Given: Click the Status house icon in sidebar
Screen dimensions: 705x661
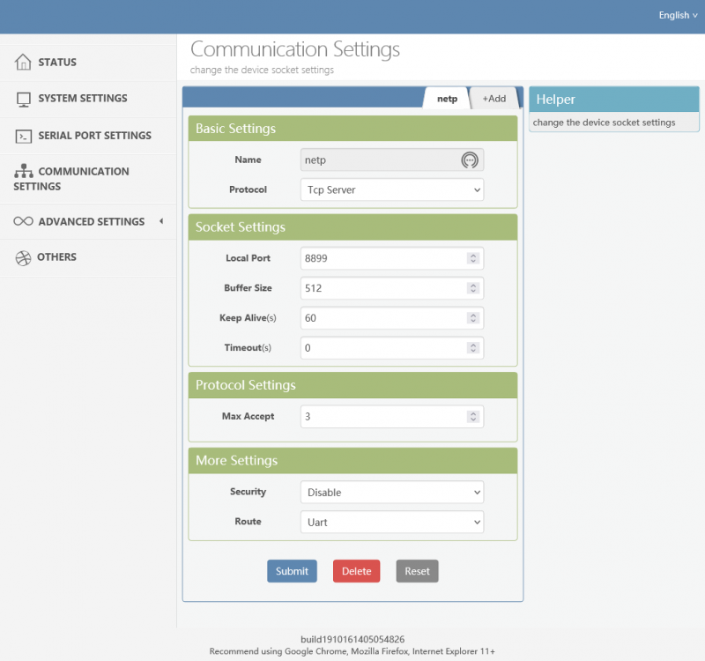Looking at the screenshot, I should click(x=23, y=63).
